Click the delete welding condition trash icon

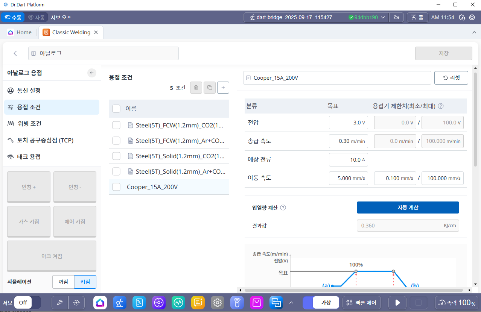(x=196, y=88)
